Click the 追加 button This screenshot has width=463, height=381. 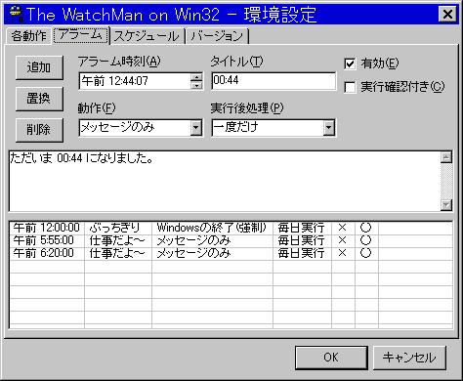39,67
